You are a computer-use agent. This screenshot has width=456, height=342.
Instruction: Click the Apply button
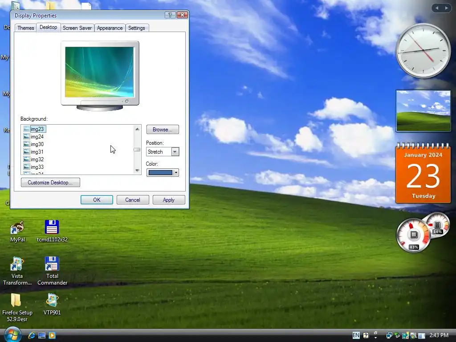click(169, 200)
